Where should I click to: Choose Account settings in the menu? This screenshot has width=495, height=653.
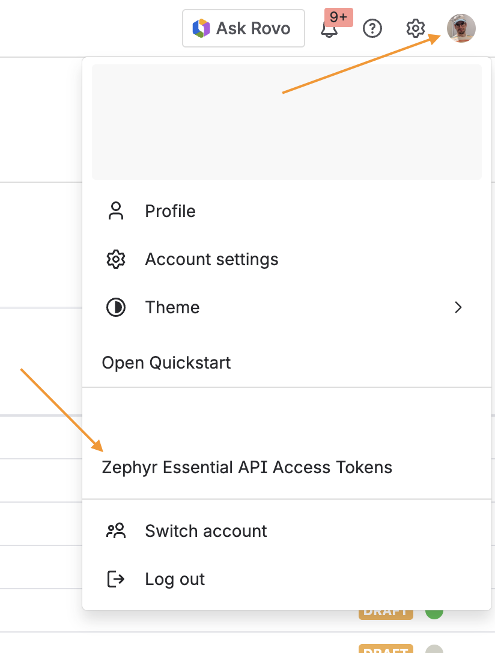[211, 259]
